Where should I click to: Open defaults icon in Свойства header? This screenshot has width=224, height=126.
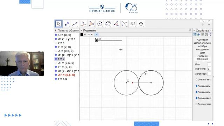[x=206, y=34]
